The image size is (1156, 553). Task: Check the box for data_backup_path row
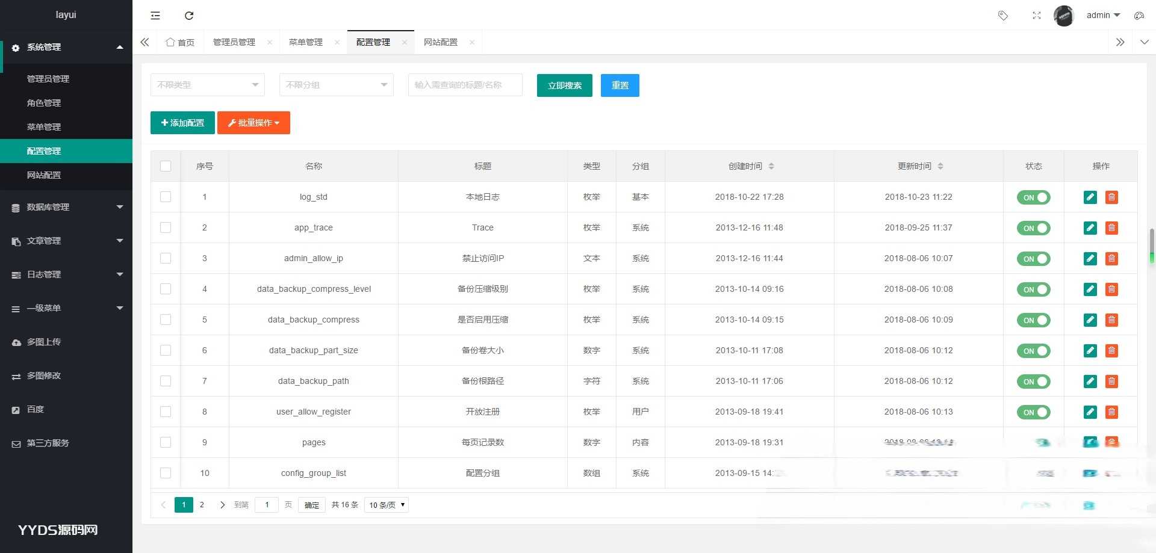[x=166, y=381]
